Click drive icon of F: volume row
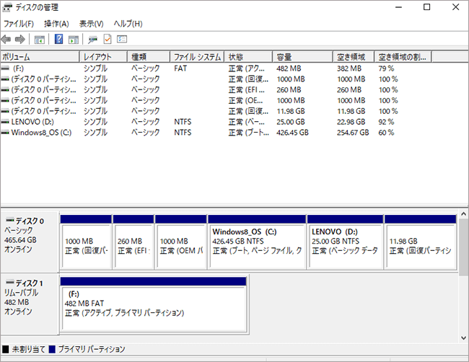This screenshot has width=469, height=362. [x=5, y=69]
